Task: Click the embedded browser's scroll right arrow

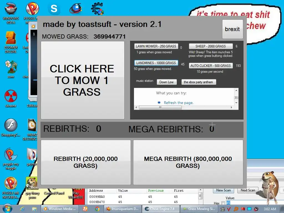Action: [x=231, y=107]
